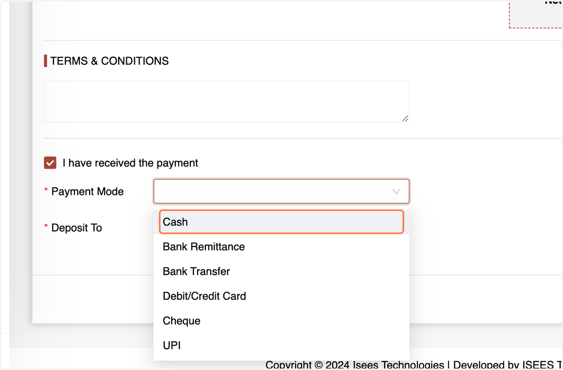Select Debit/Credit Card option

(281, 296)
